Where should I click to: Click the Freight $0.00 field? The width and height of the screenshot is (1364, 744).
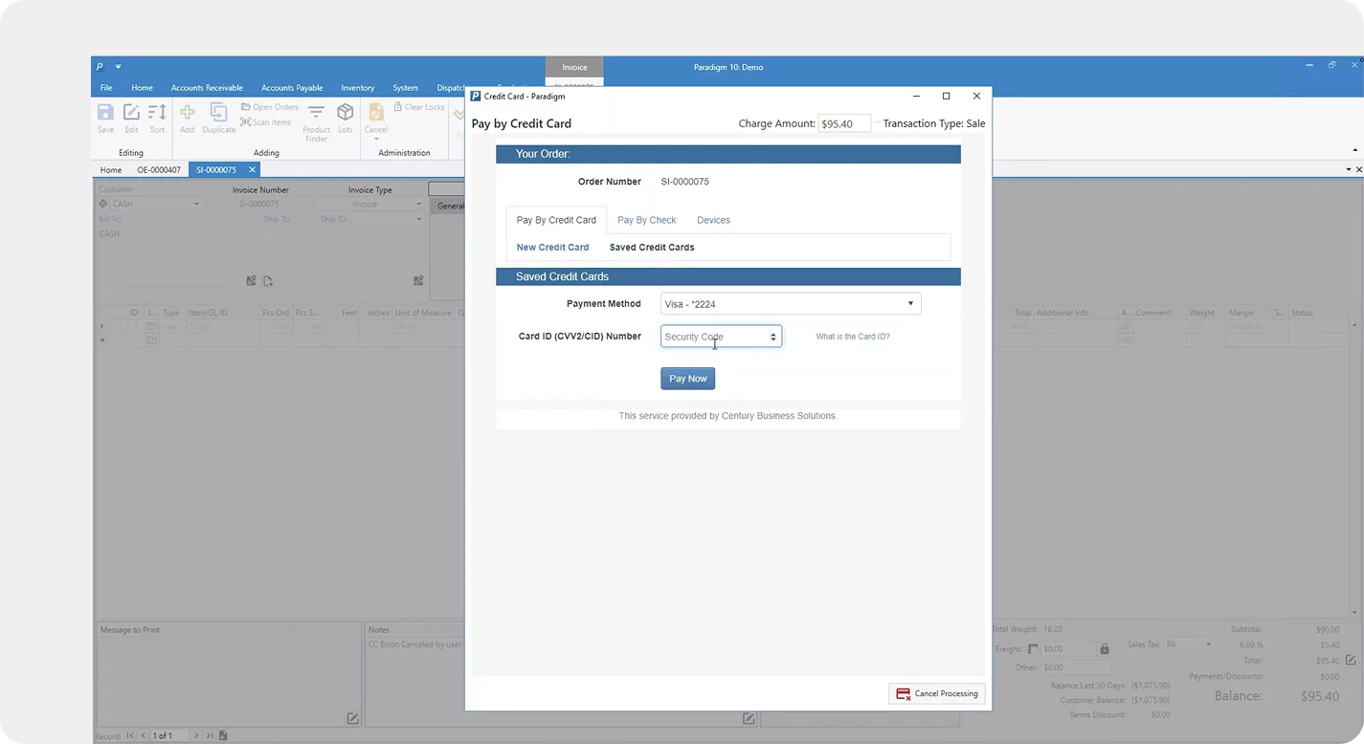pos(1068,649)
